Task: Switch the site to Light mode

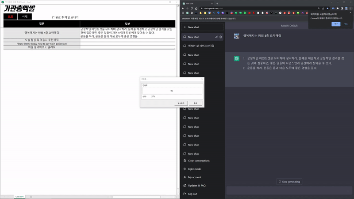Action: (194, 169)
